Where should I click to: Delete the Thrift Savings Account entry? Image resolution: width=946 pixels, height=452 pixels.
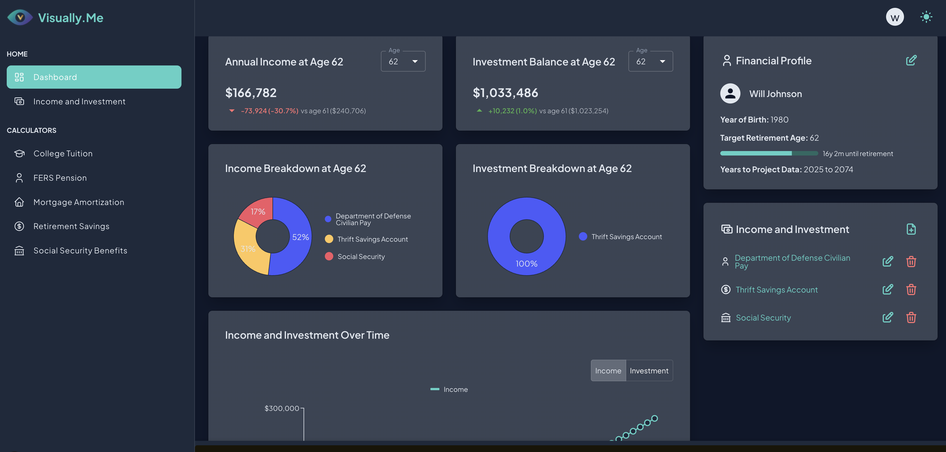911,289
